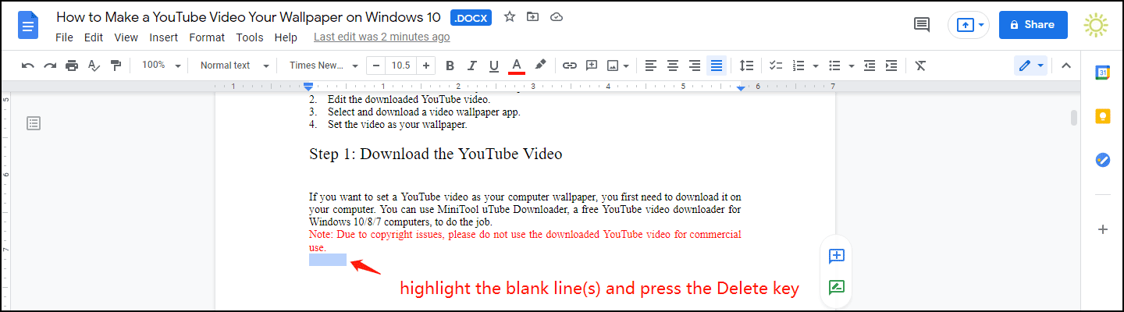The width and height of the screenshot is (1124, 312).
Task: Insert a checklist
Action: coord(776,66)
